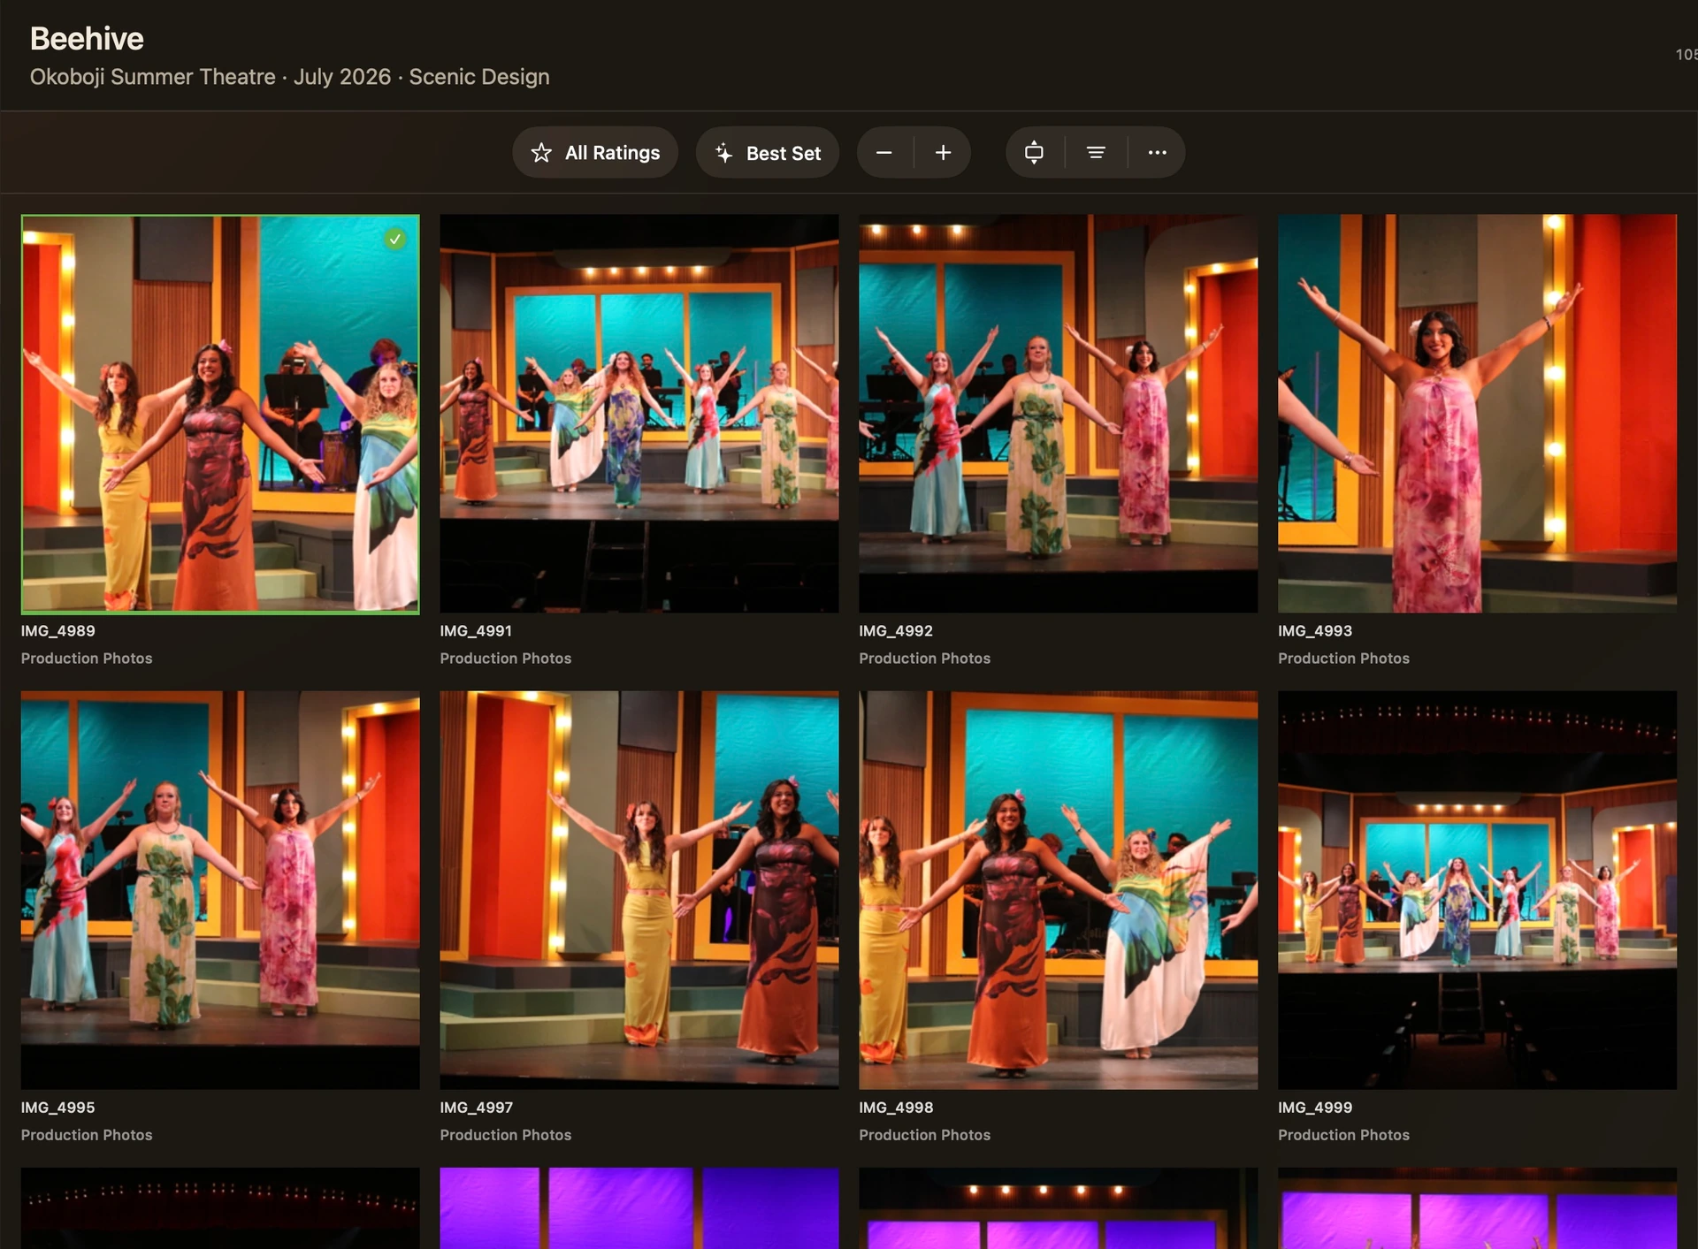Increase thumbnail size with the plus button
This screenshot has width=1698, height=1249.
tap(943, 153)
